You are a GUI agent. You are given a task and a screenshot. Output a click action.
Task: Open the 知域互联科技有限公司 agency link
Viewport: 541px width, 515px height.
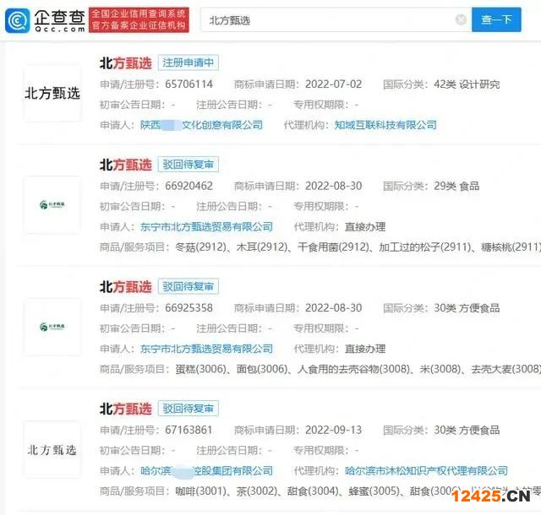coord(385,125)
